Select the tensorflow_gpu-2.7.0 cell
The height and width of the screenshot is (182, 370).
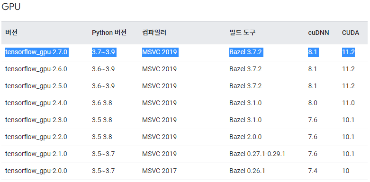[x=37, y=52]
